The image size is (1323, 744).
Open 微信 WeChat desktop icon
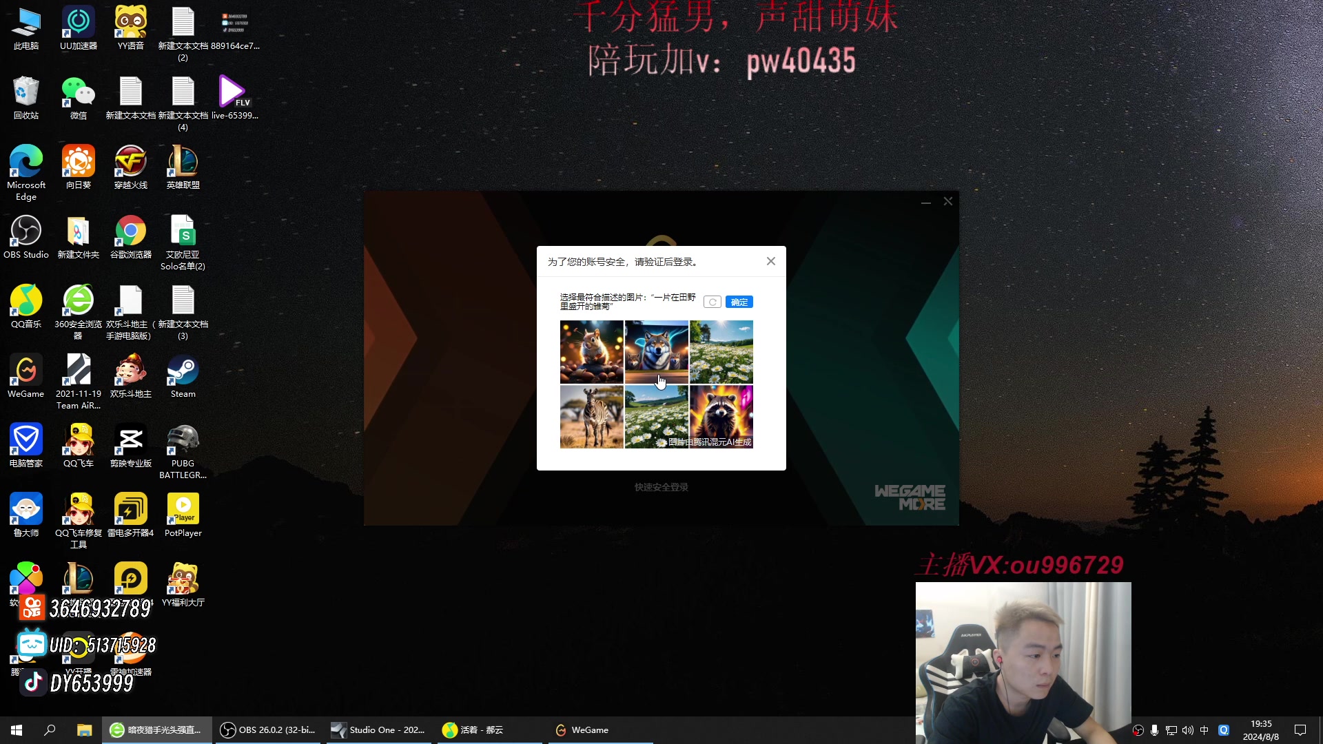coord(79,99)
